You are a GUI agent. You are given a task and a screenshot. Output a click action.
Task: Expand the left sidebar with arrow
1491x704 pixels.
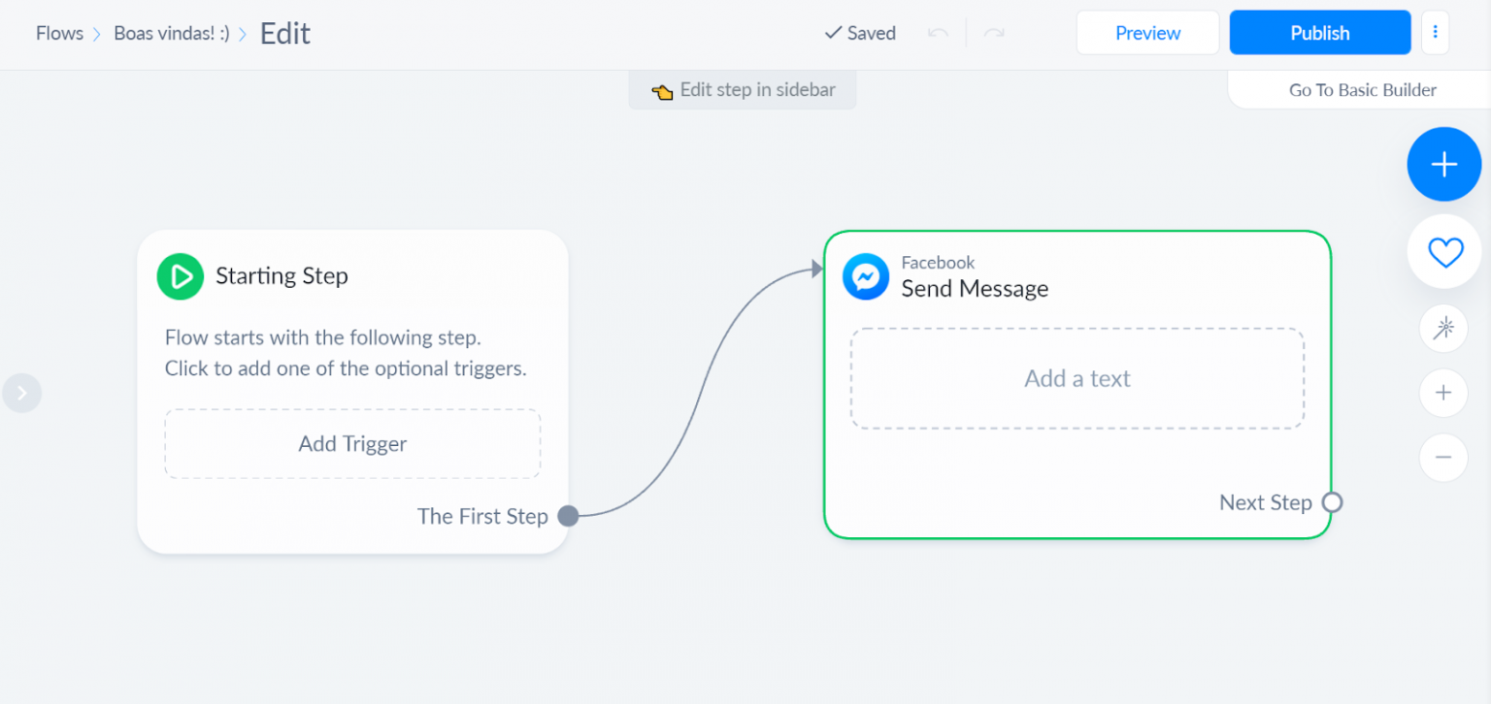tap(21, 393)
